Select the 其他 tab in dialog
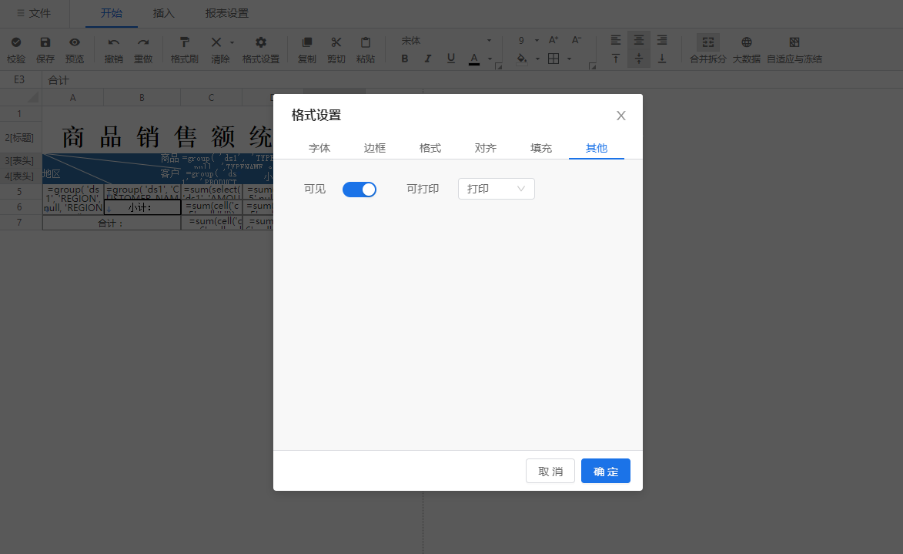Screen dimensions: 903x554 [596, 148]
